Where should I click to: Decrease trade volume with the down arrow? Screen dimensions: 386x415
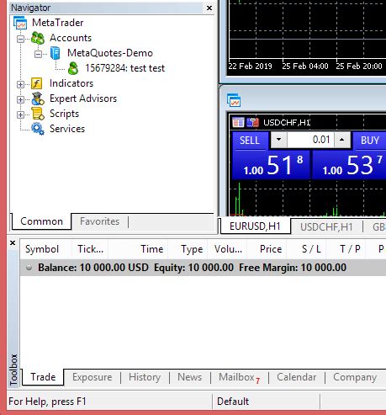click(278, 140)
